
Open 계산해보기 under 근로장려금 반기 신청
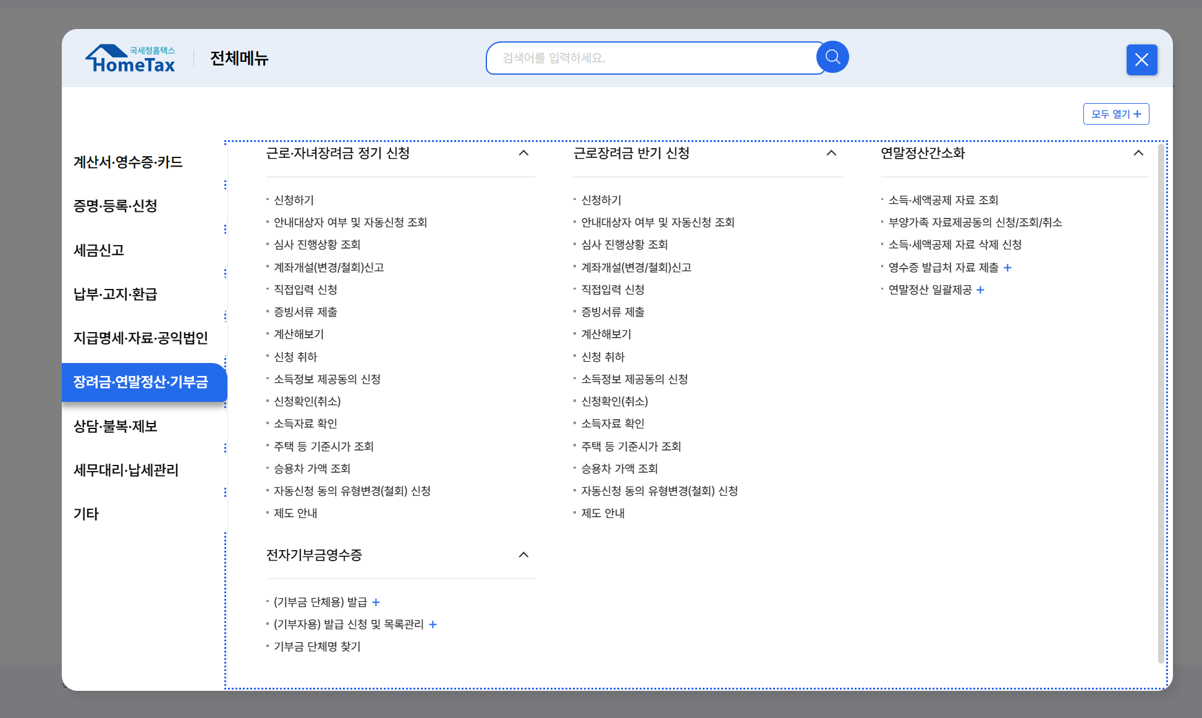(x=606, y=334)
